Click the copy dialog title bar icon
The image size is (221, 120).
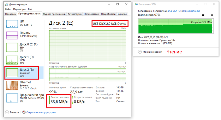coord(136,4)
